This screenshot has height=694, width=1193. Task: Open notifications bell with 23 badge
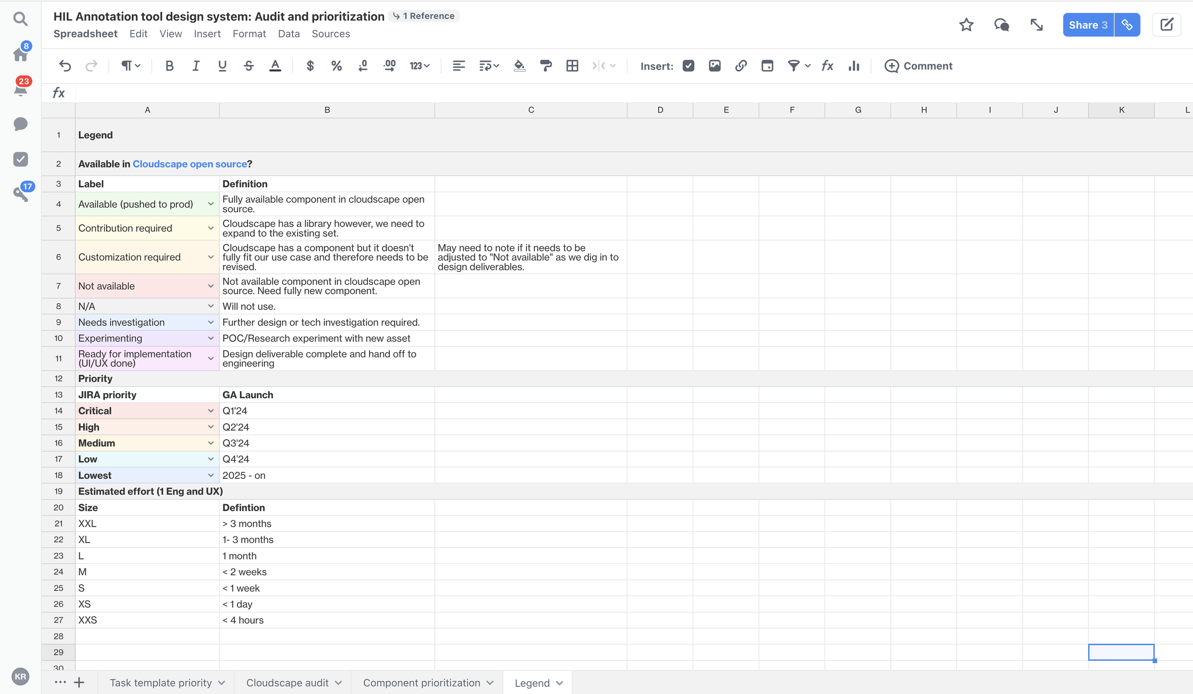click(20, 89)
